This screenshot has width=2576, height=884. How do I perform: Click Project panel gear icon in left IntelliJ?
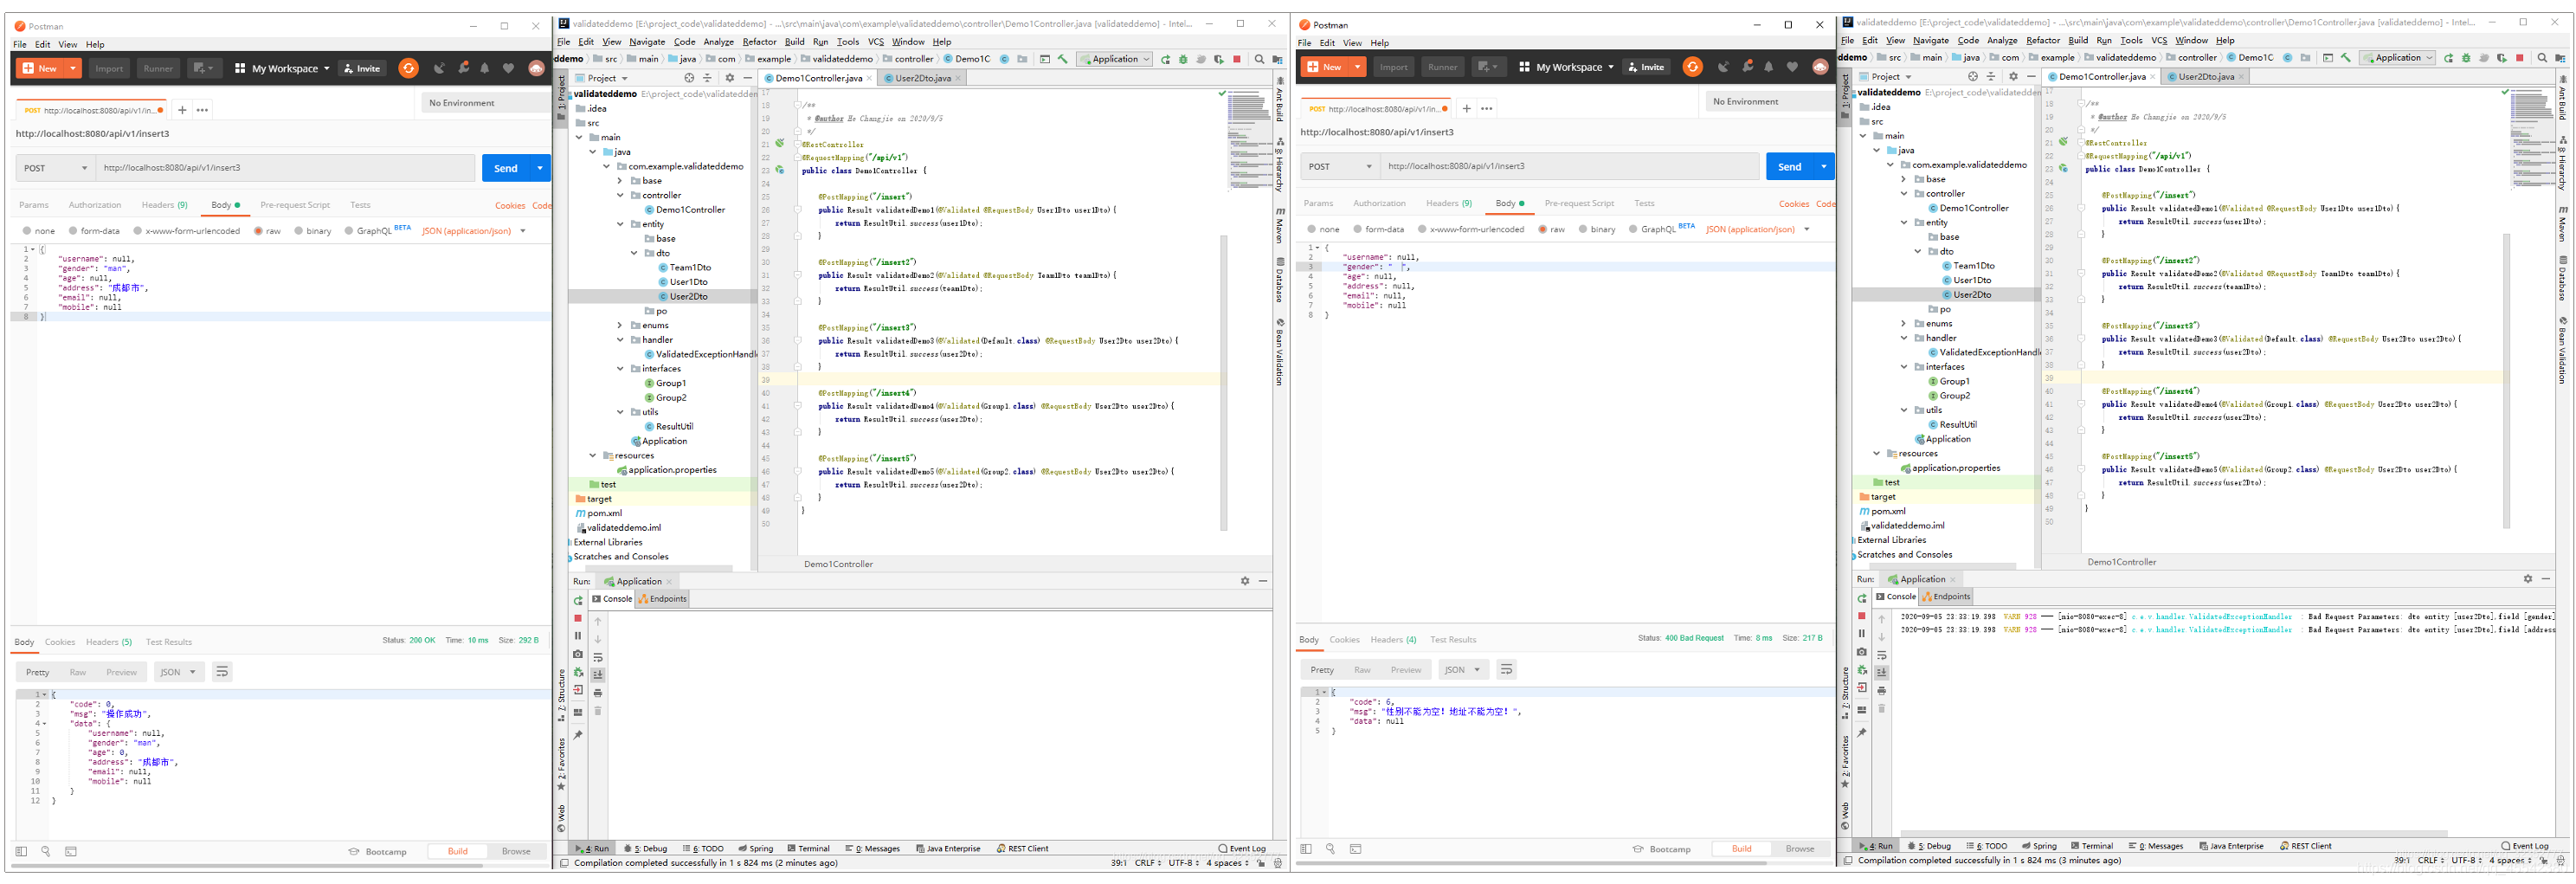(729, 78)
